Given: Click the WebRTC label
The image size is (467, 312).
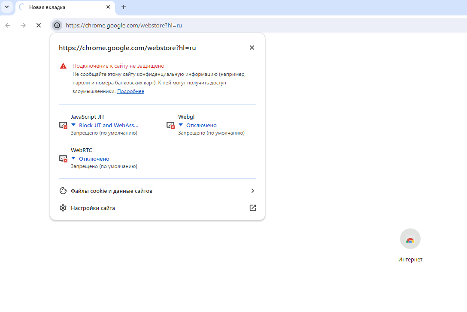Looking at the screenshot, I should [x=81, y=150].
